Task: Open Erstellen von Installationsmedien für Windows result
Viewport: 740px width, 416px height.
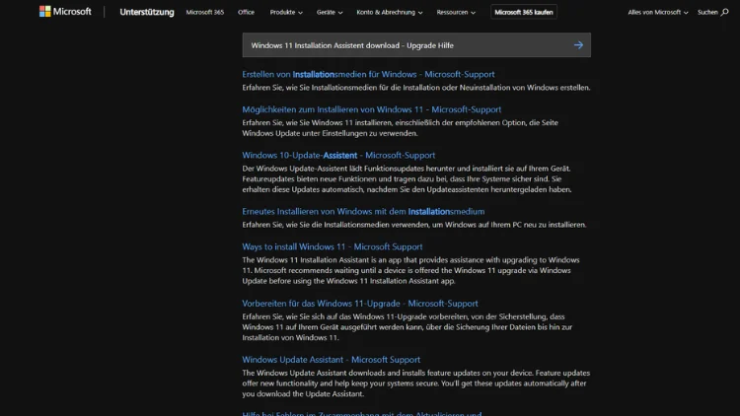Action: [x=368, y=74]
